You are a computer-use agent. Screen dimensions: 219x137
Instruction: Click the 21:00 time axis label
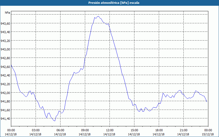click(x=183, y=130)
